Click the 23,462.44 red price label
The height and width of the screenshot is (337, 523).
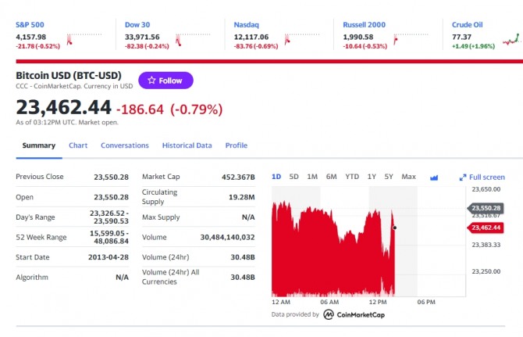coord(486,228)
